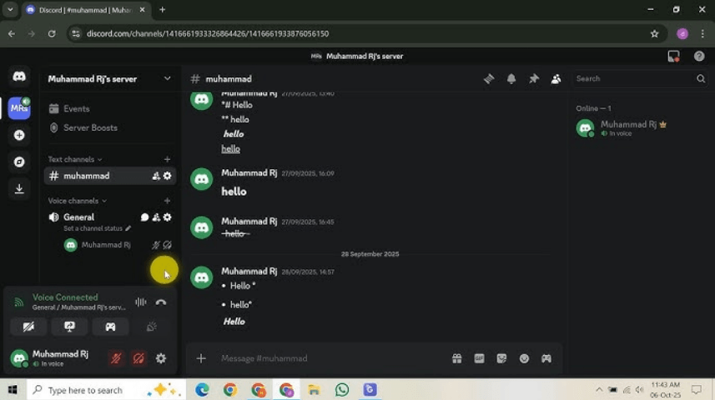Click Set a channel status text
Viewport: 715px width, 400px height.
tap(93, 228)
